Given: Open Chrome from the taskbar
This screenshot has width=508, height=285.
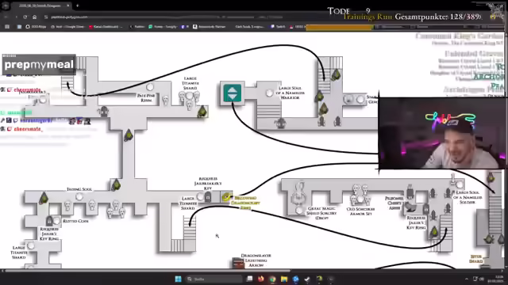Looking at the screenshot, I should [x=272, y=279].
